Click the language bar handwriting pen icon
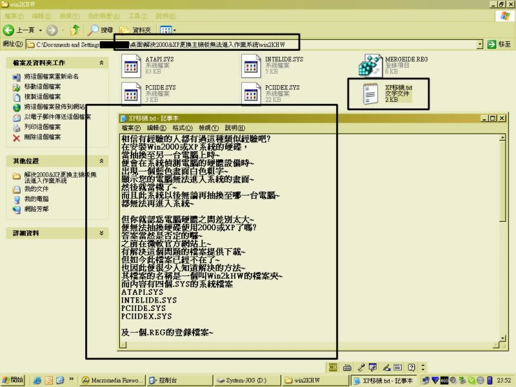 (x=386, y=368)
